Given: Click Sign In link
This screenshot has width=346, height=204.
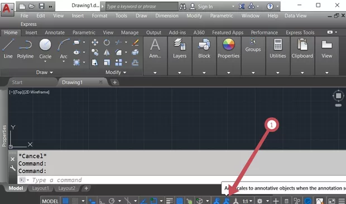Looking at the screenshot, I should (x=205, y=7).
